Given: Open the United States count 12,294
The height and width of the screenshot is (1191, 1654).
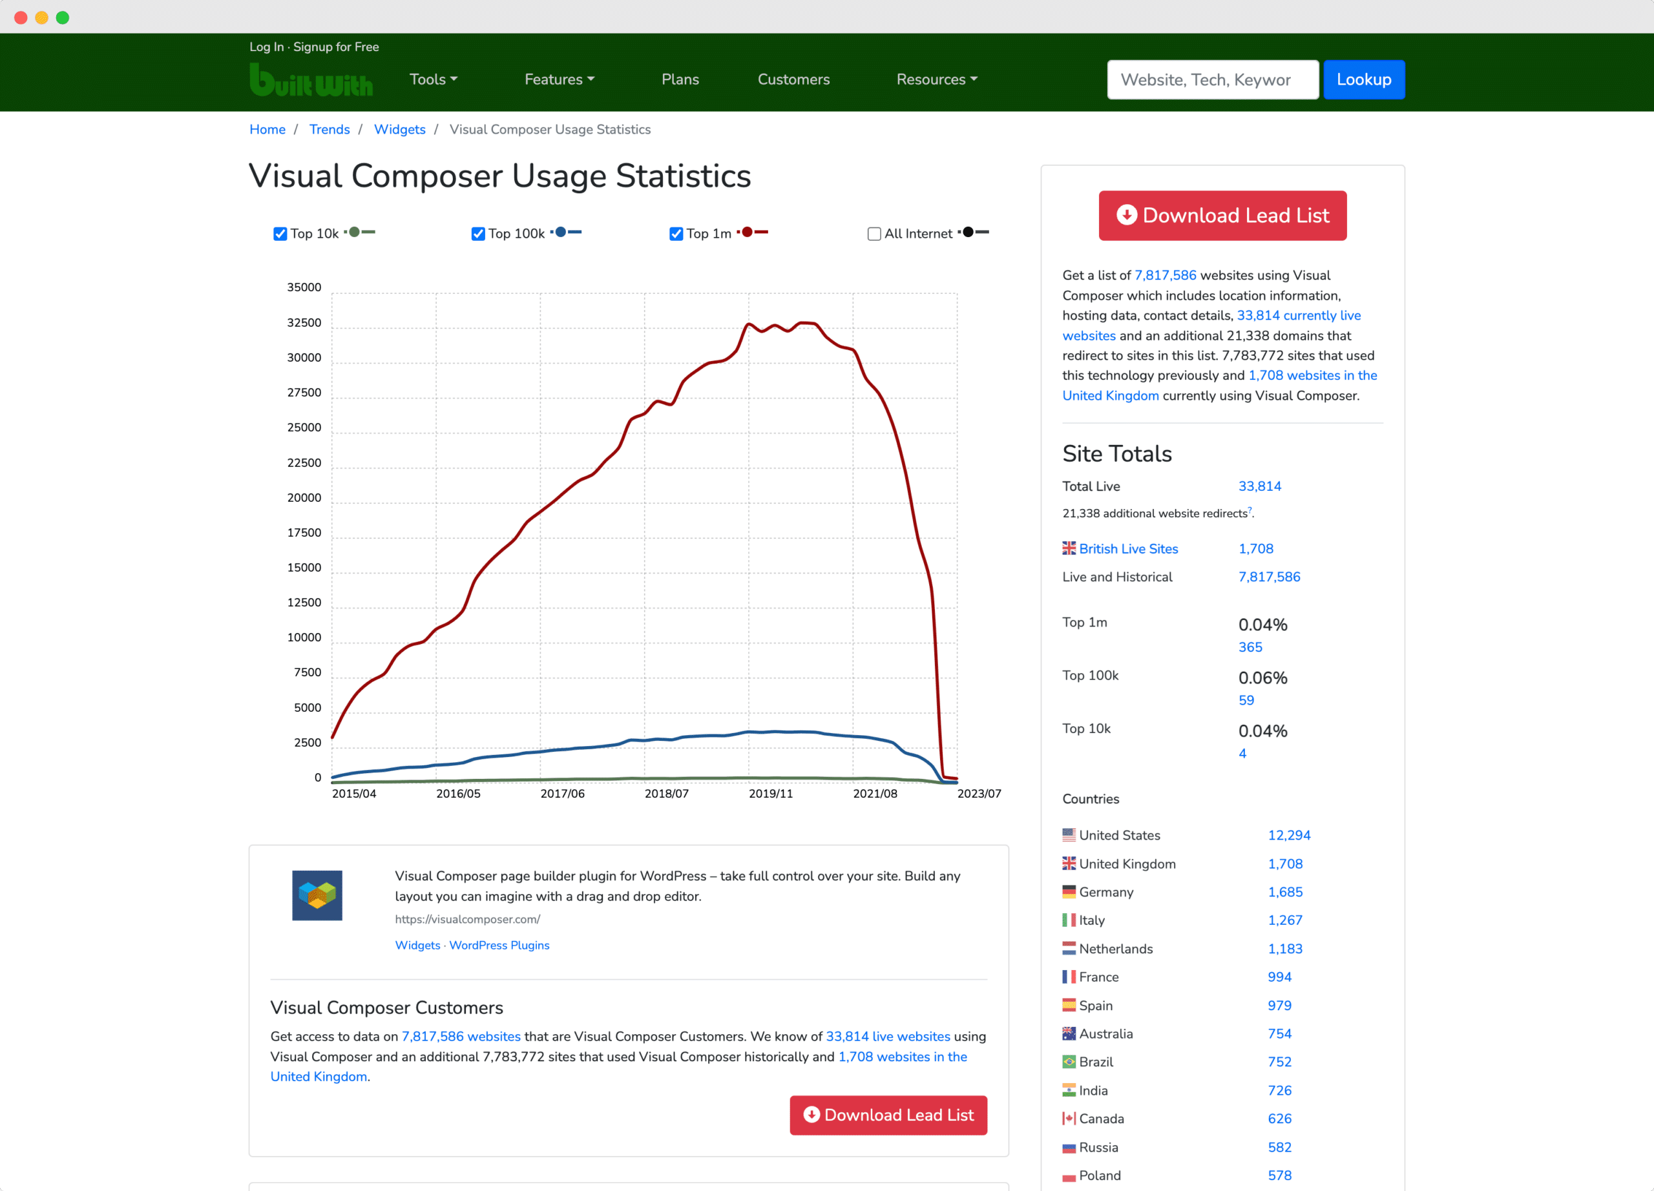Looking at the screenshot, I should (1288, 835).
